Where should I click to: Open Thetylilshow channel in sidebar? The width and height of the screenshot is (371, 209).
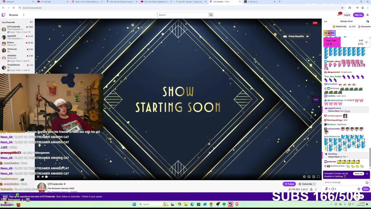click(x=17, y=67)
